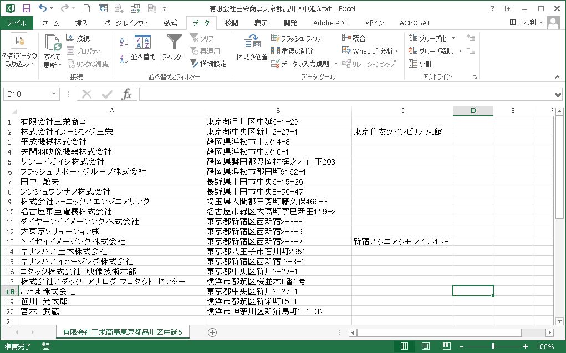The height and width of the screenshot is (353, 566).
Task: Open the sort dialog (並べ替え)
Action: [142, 48]
